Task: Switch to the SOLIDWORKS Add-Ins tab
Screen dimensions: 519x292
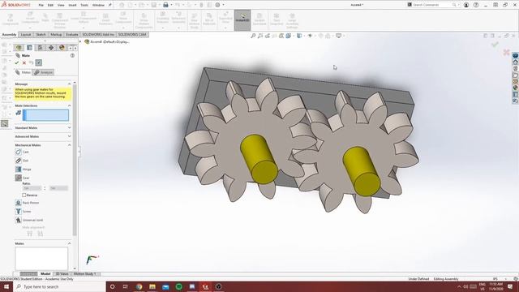Action: click(98, 34)
